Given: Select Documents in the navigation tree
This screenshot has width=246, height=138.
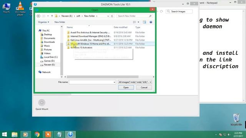Looking at the screenshot, I should tap(50, 38).
